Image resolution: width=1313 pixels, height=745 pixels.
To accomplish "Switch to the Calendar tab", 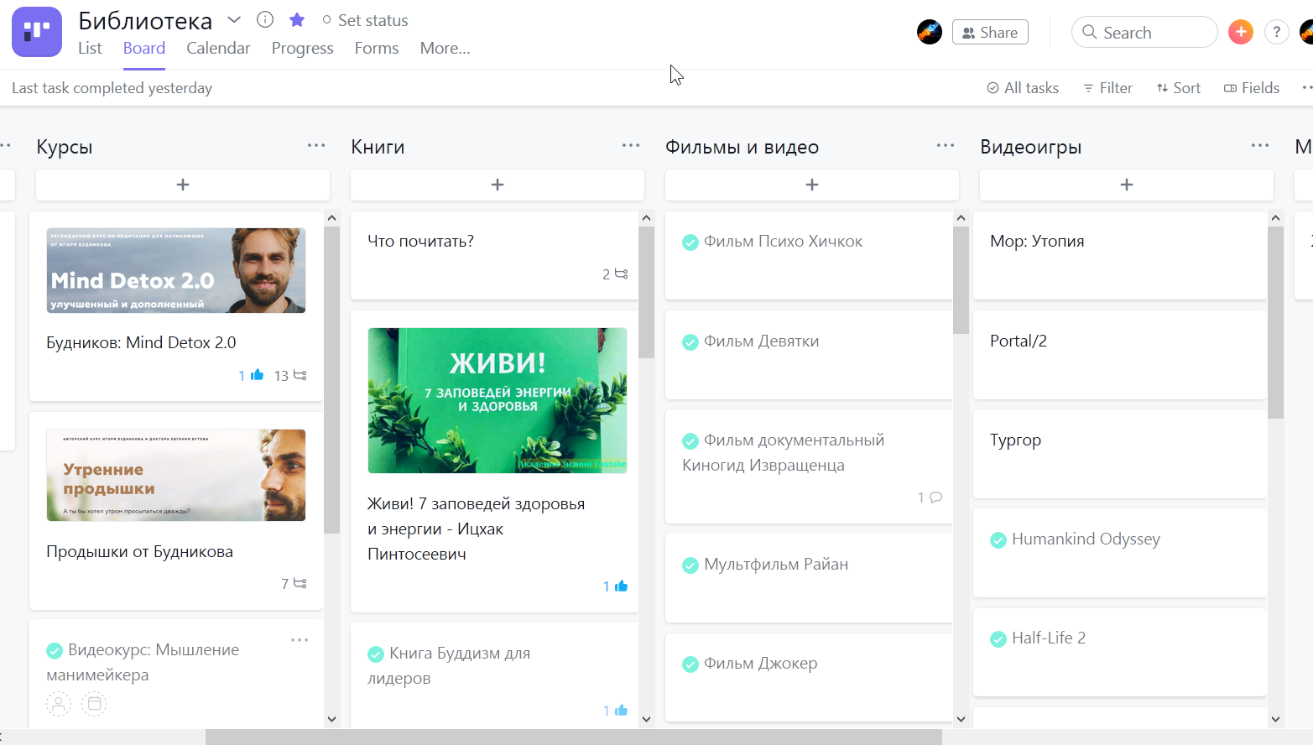I will point(218,49).
